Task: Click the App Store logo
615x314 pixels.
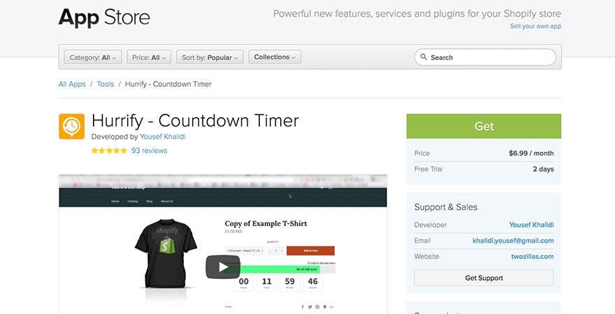Action: pyautogui.click(x=103, y=17)
